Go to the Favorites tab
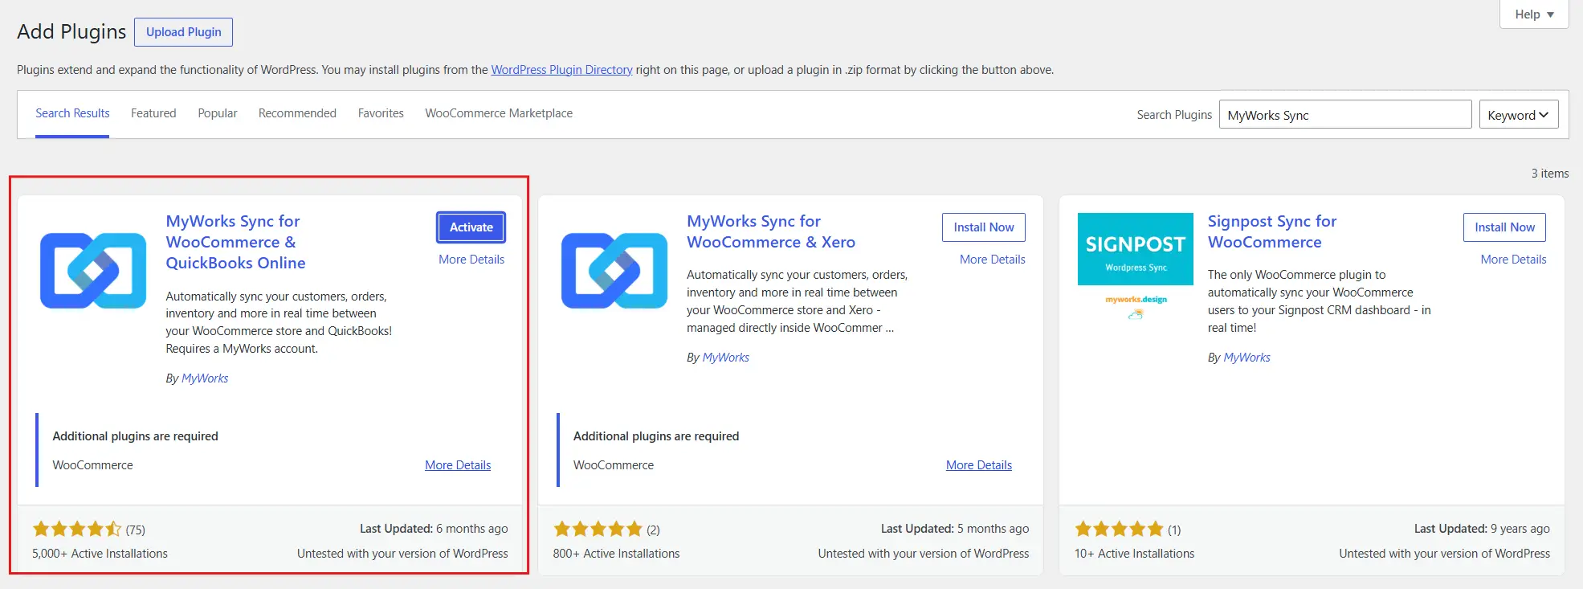Image resolution: width=1583 pixels, height=589 pixels. point(381,113)
